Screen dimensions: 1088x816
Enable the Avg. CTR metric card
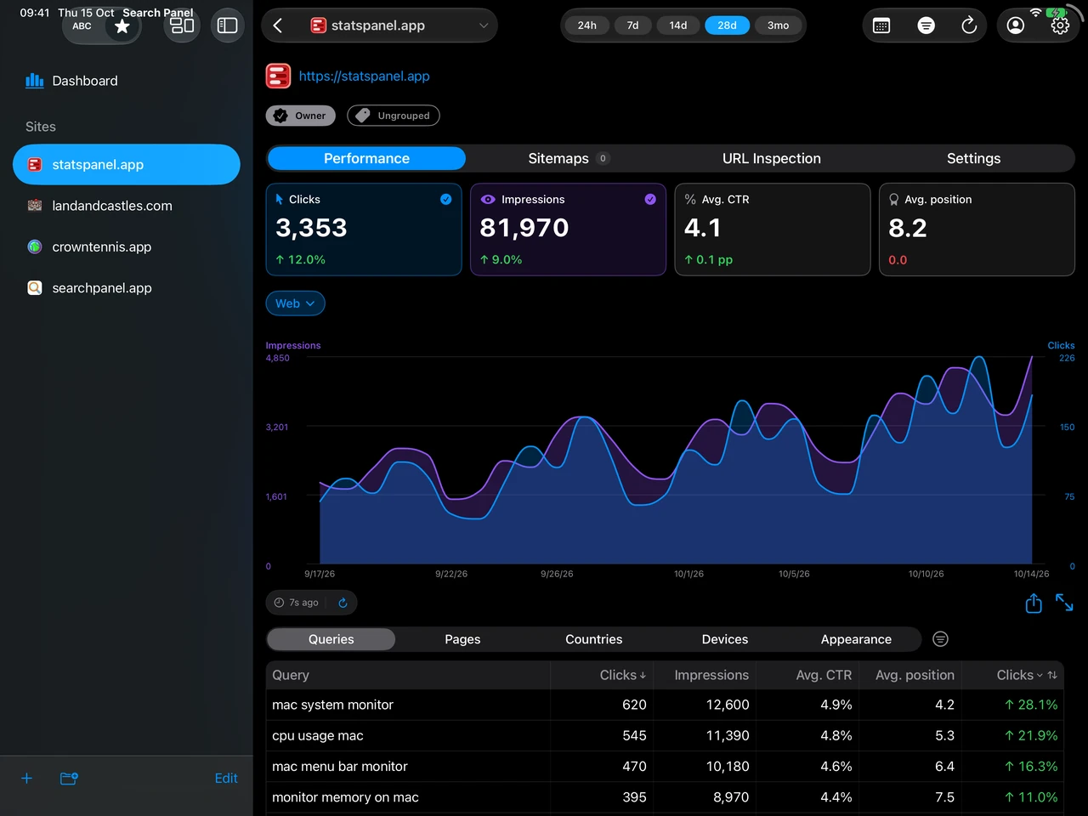pyautogui.click(x=773, y=229)
